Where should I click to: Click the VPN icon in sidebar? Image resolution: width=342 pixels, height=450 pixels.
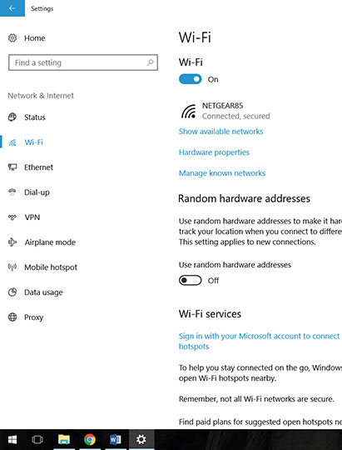click(12, 217)
